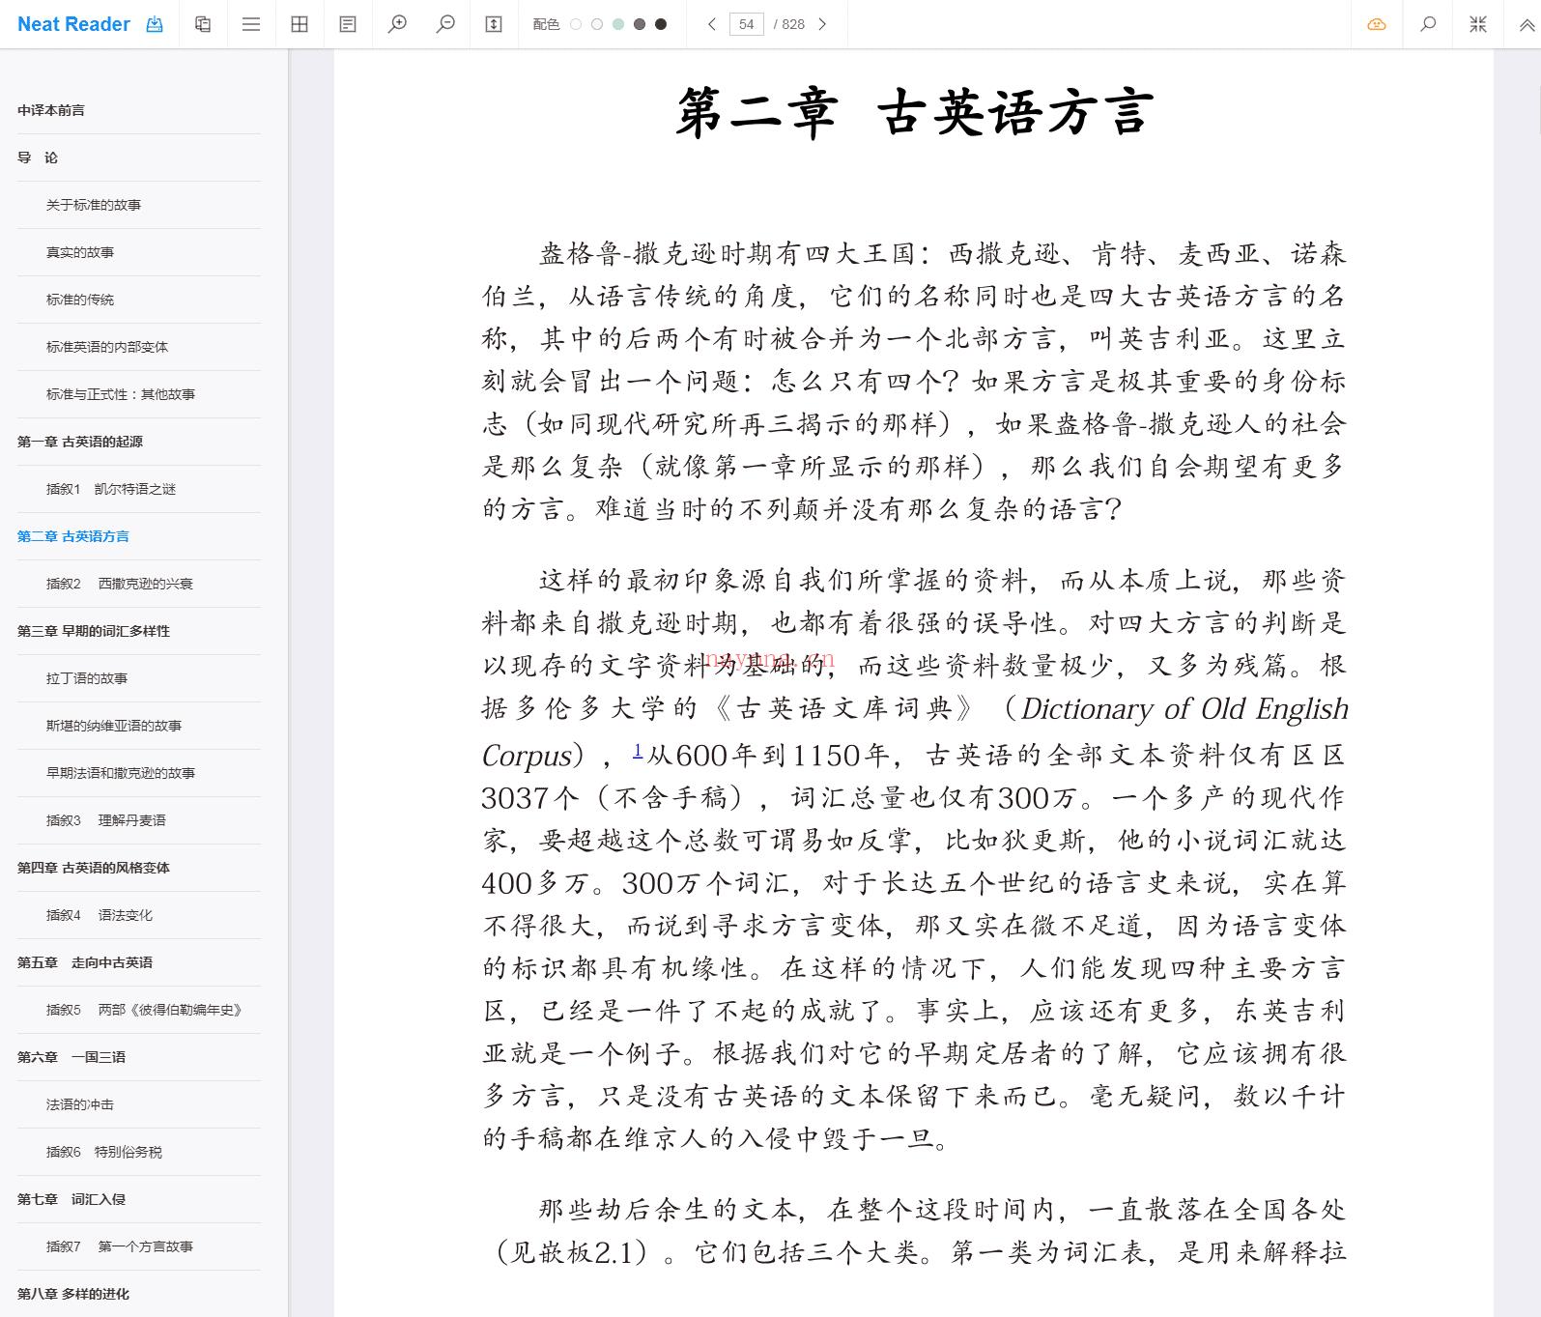Go to next page arrow
Screen dimensions: 1541x1317
(x=822, y=24)
